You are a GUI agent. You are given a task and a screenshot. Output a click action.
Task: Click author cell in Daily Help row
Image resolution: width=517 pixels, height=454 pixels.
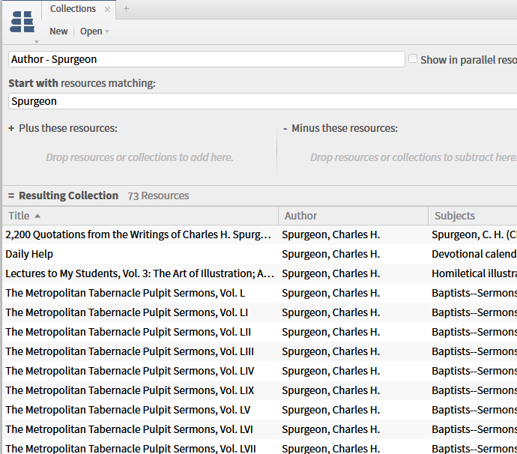(330, 254)
